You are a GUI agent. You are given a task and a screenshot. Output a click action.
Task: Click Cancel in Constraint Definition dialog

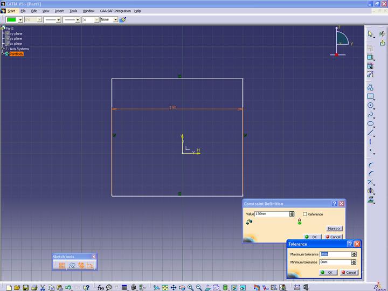[333, 237]
